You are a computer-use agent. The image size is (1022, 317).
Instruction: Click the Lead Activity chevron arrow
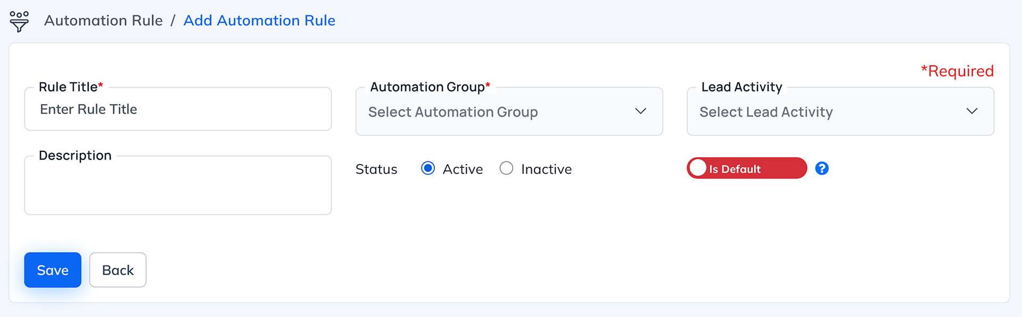click(971, 112)
